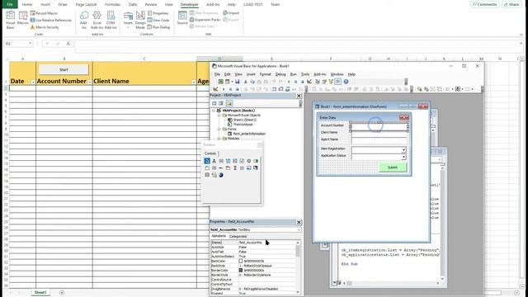The height and width of the screenshot is (297, 528).
Task: Select the ToggleButton tool in the Toolbox
Action: 256,161
